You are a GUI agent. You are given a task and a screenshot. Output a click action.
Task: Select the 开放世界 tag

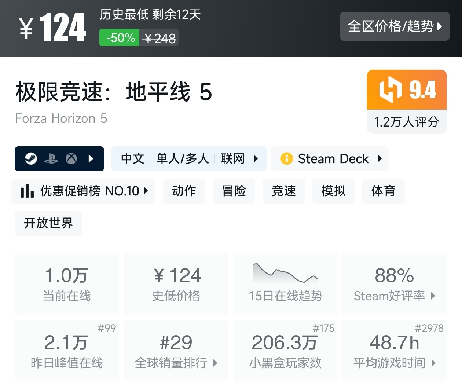point(48,223)
